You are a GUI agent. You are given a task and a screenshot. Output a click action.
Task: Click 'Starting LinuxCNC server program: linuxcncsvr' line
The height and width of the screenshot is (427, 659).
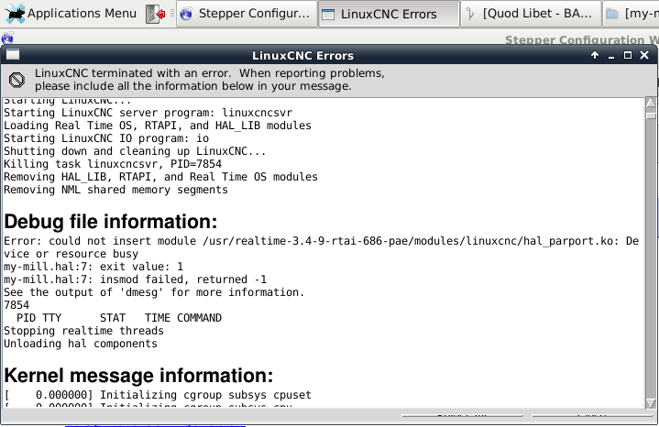point(148,113)
